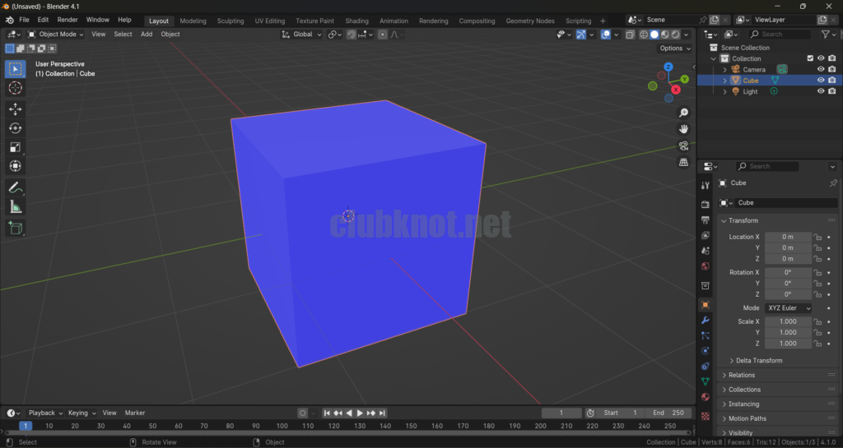
Task: Click the Options button in the viewport
Action: click(x=673, y=48)
